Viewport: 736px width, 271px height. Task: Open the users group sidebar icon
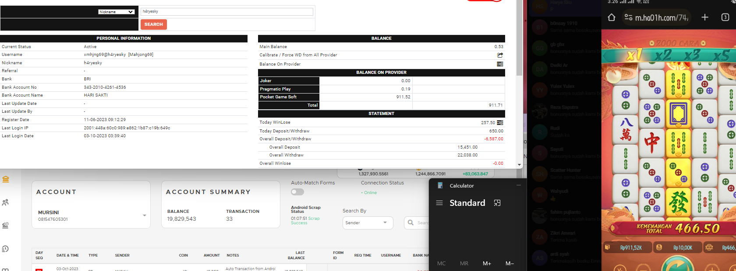5,202
